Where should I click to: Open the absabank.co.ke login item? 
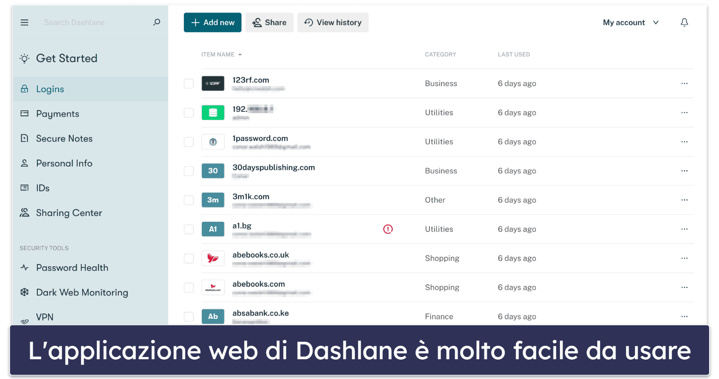(260, 313)
